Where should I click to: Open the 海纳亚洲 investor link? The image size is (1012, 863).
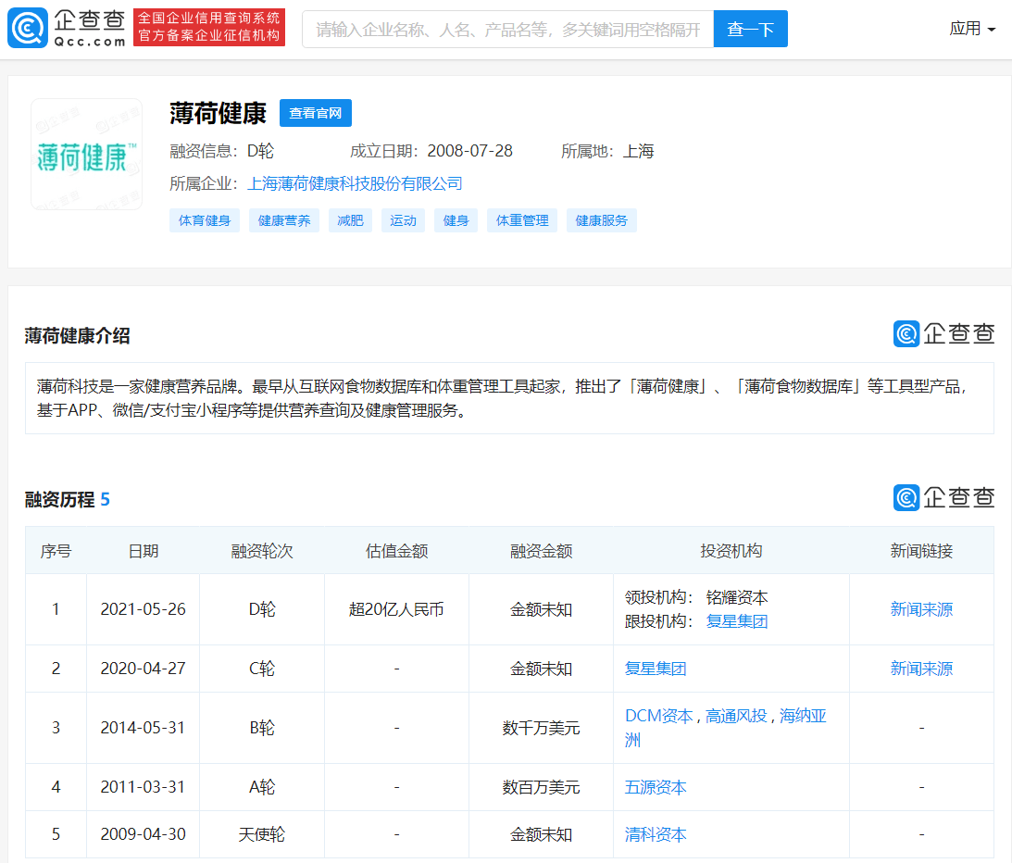tap(803, 716)
